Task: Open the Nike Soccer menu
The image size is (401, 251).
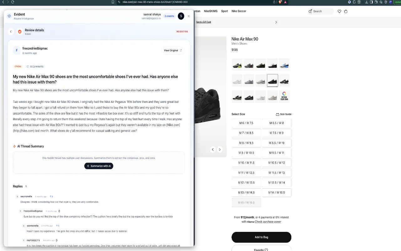Action: tap(239, 11)
